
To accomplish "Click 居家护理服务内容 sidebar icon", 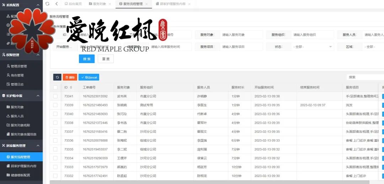I will pyautogui.click(x=8, y=166).
